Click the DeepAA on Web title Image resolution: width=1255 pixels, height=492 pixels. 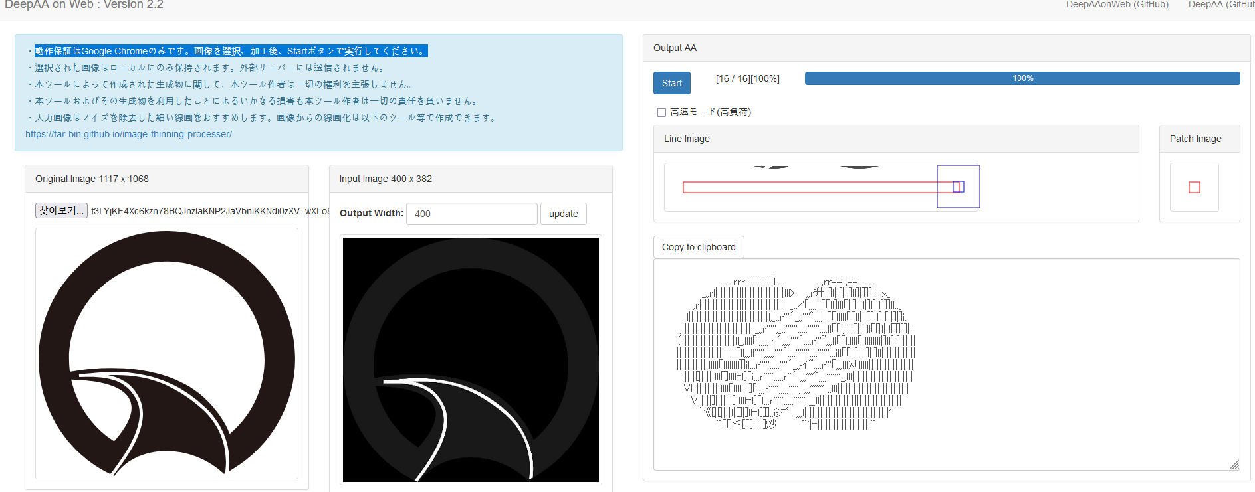(x=84, y=5)
